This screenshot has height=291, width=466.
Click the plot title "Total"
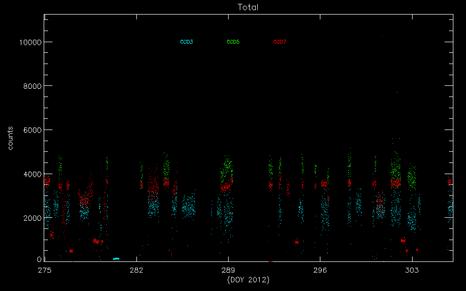(x=248, y=7)
